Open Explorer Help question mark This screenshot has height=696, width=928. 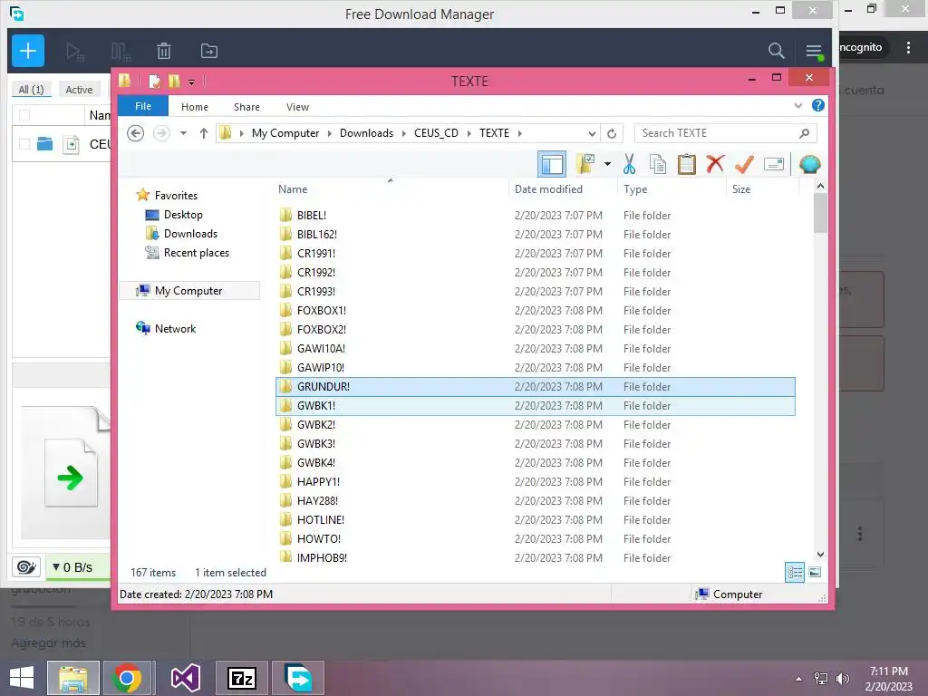pos(818,105)
